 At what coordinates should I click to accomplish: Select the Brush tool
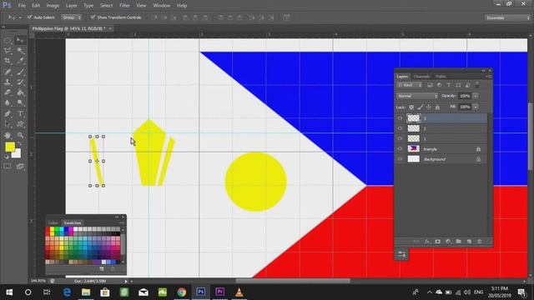(20, 72)
